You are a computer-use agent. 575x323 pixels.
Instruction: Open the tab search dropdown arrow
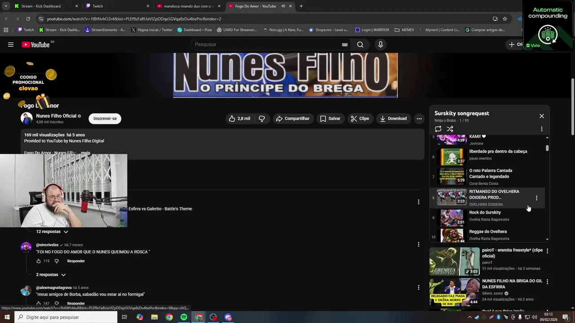[x=6, y=6]
